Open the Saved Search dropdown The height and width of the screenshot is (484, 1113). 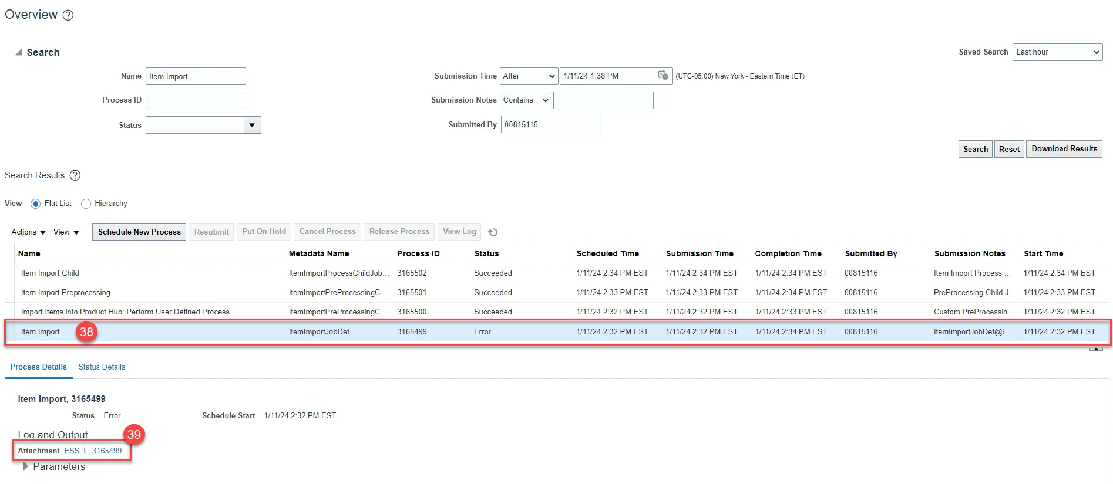pyautogui.click(x=1057, y=52)
